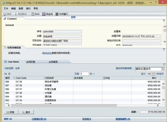Screen dimensions: 167x122
Task: Click the 网格 button
Action: (x=11, y=112)
